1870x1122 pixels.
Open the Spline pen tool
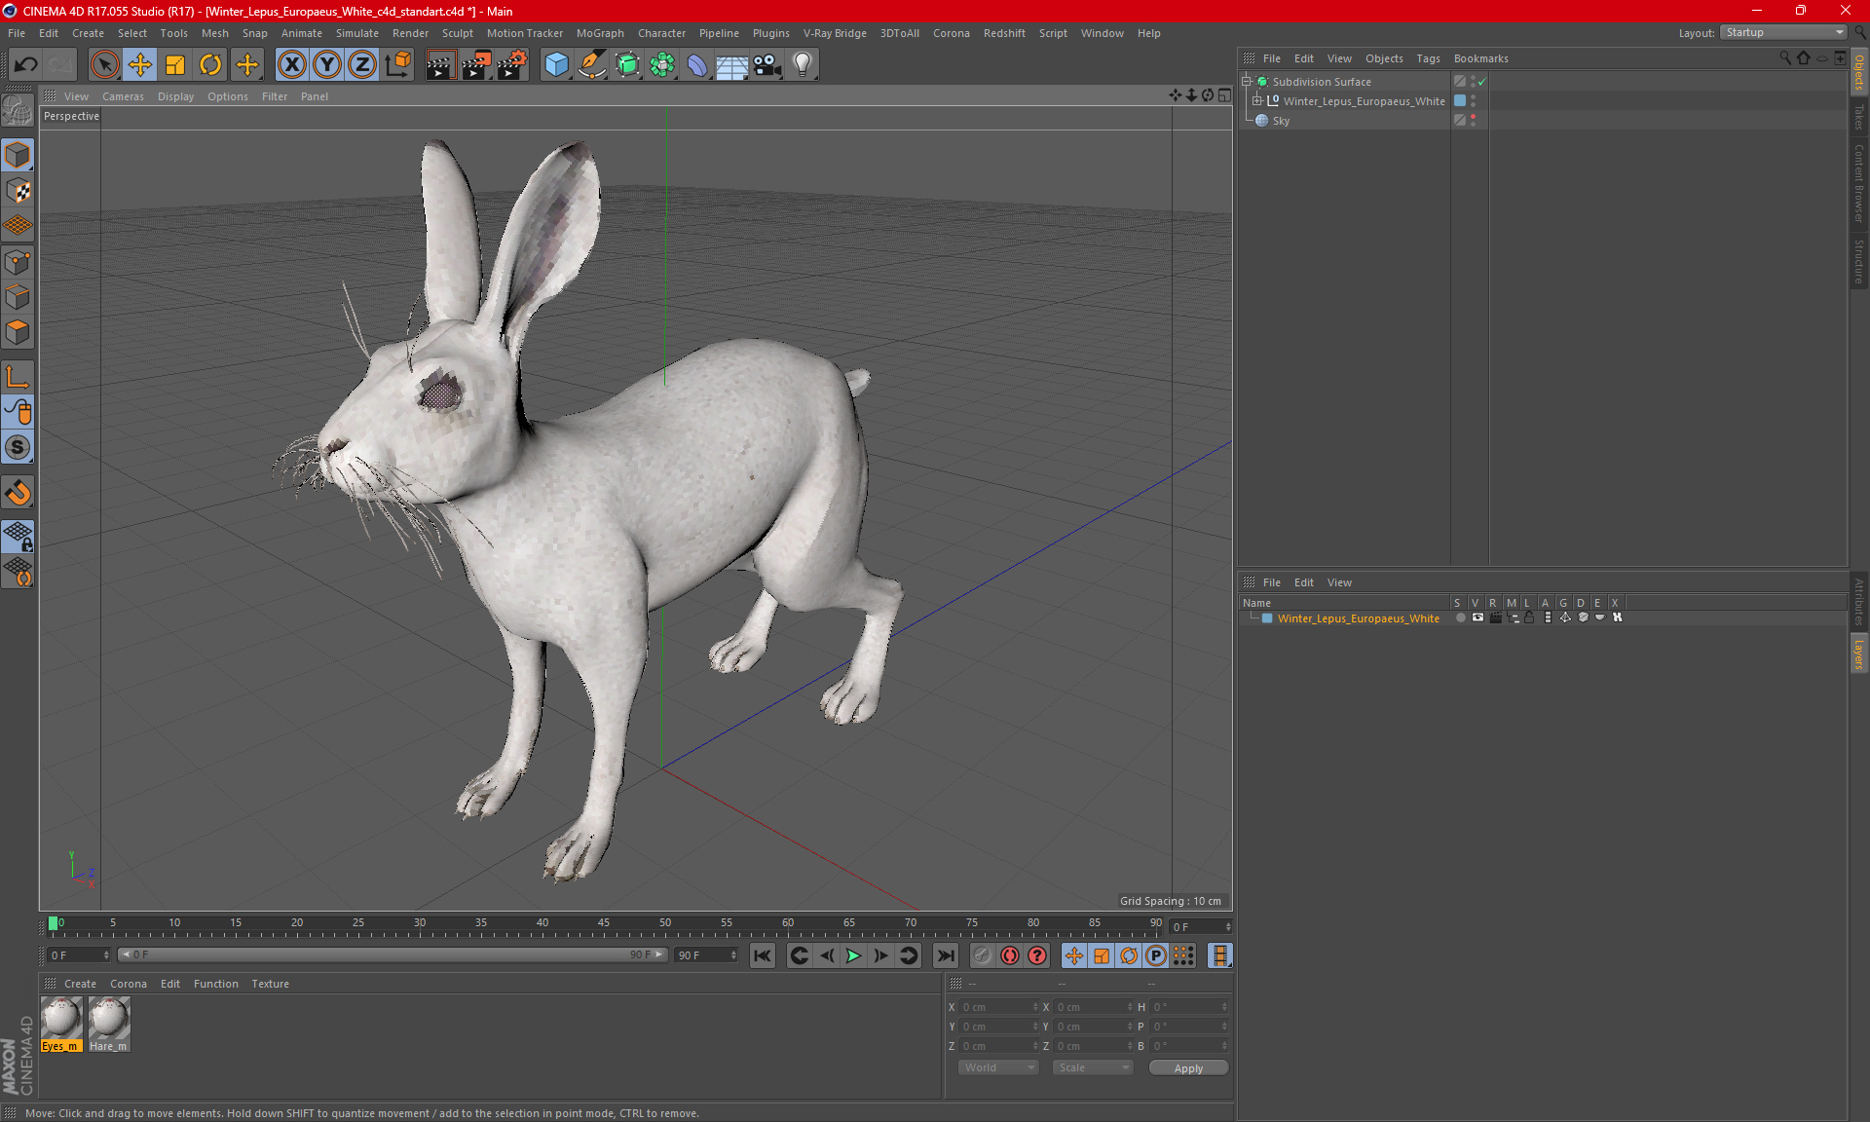(x=591, y=65)
